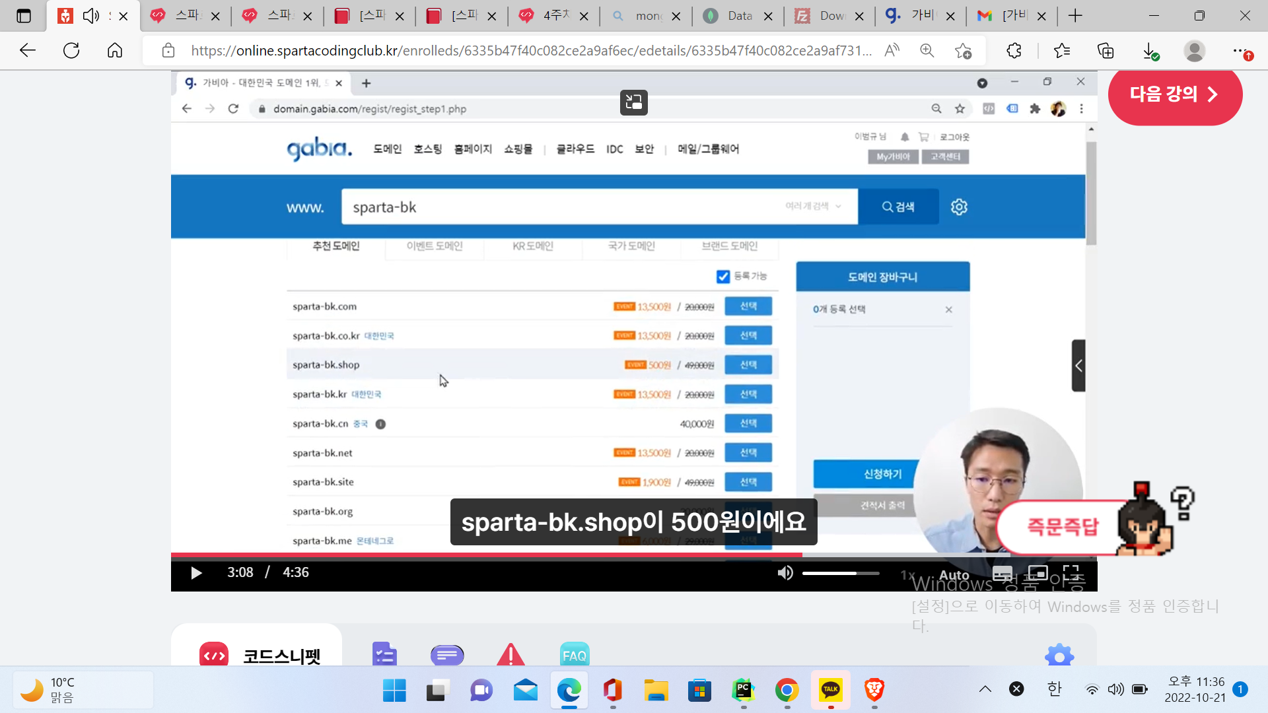Select the 추천 도메인 tab in video
Screen dimensions: 1268x713
pyautogui.click(x=335, y=246)
